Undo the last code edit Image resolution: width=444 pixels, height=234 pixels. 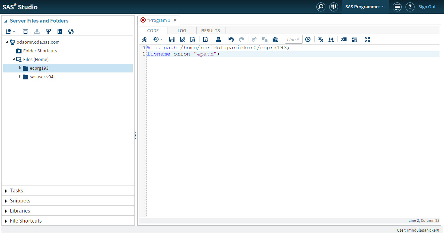click(x=231, y=39)
